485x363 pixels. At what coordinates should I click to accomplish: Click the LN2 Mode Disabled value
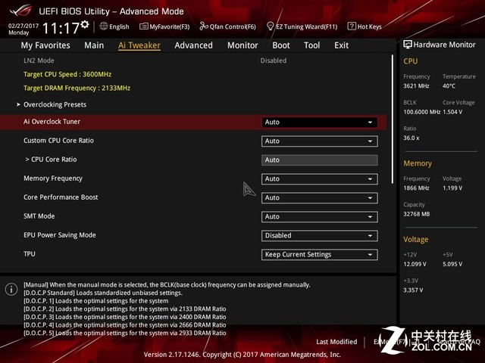tap(274, 60)
